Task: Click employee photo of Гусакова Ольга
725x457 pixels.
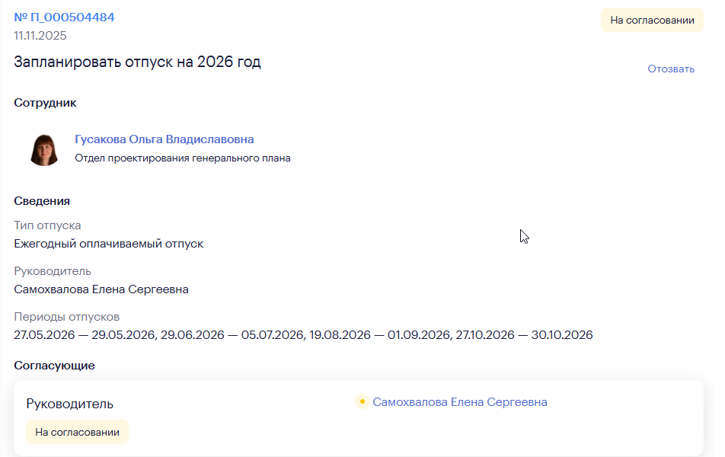Action: (45, 149)
